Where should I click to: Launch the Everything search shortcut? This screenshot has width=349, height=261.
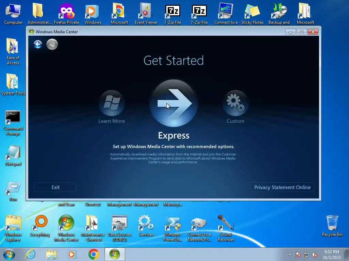coord(40,226)
